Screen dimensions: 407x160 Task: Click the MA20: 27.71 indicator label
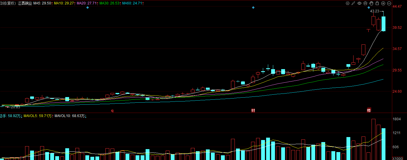coord(88,3)
